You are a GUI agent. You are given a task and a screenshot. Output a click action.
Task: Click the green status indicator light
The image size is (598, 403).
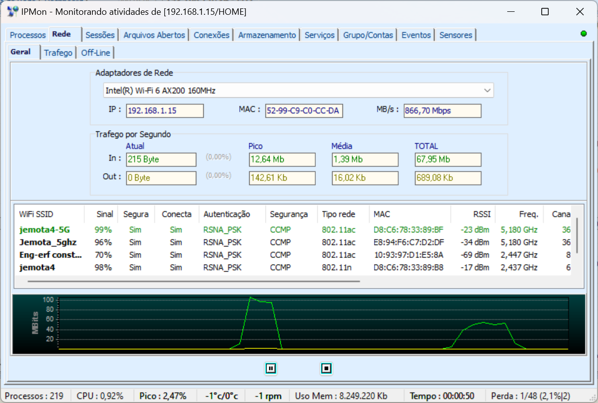pyautogui.click(x=584, y=34)
